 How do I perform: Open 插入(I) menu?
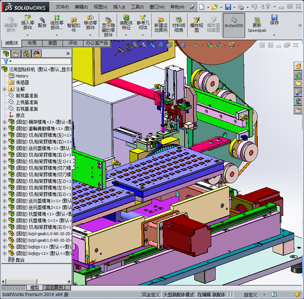(119, 7)
